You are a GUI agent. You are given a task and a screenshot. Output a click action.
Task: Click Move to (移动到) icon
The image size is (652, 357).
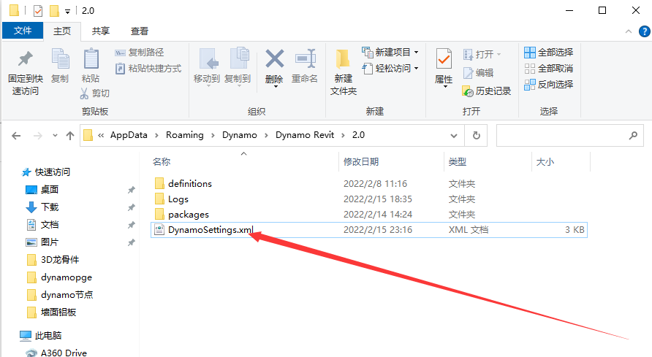pos(208,59)
